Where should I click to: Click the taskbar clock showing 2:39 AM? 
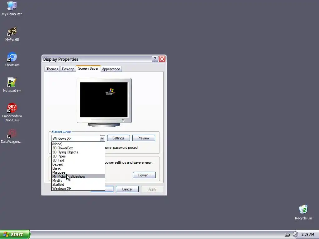tap(307, 235)
